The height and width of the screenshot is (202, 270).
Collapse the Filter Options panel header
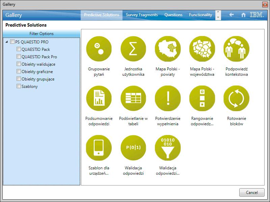tap(42, 33)
